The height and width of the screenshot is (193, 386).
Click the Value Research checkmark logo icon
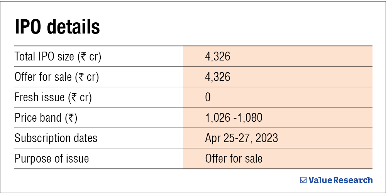point(303,180)
